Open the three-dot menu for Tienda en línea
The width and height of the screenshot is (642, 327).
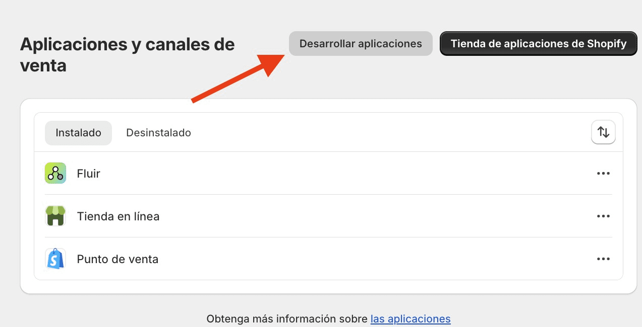click(x=603, y=216)
